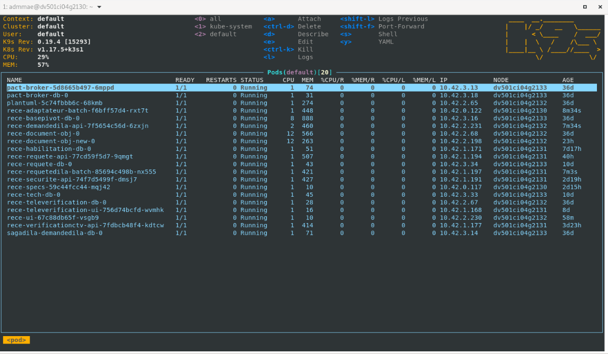Select pod rece-verificationctv-api-7fdbcb48f4-kdtcw
Image resolution: width=608 pixels, height=354 pixels.
click(x=302, y=226)
